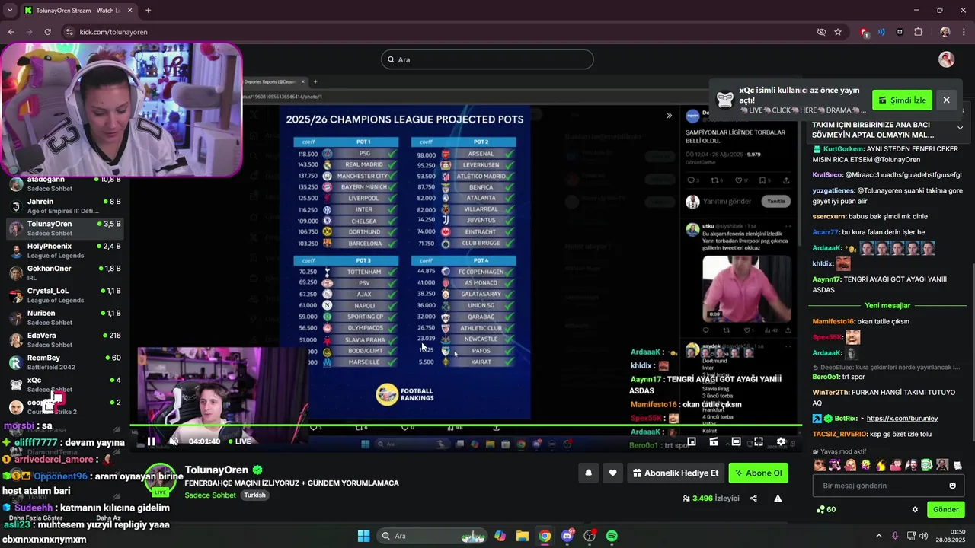Open the Windows Start menu
The image size is (975, 548).
point(363,536)
